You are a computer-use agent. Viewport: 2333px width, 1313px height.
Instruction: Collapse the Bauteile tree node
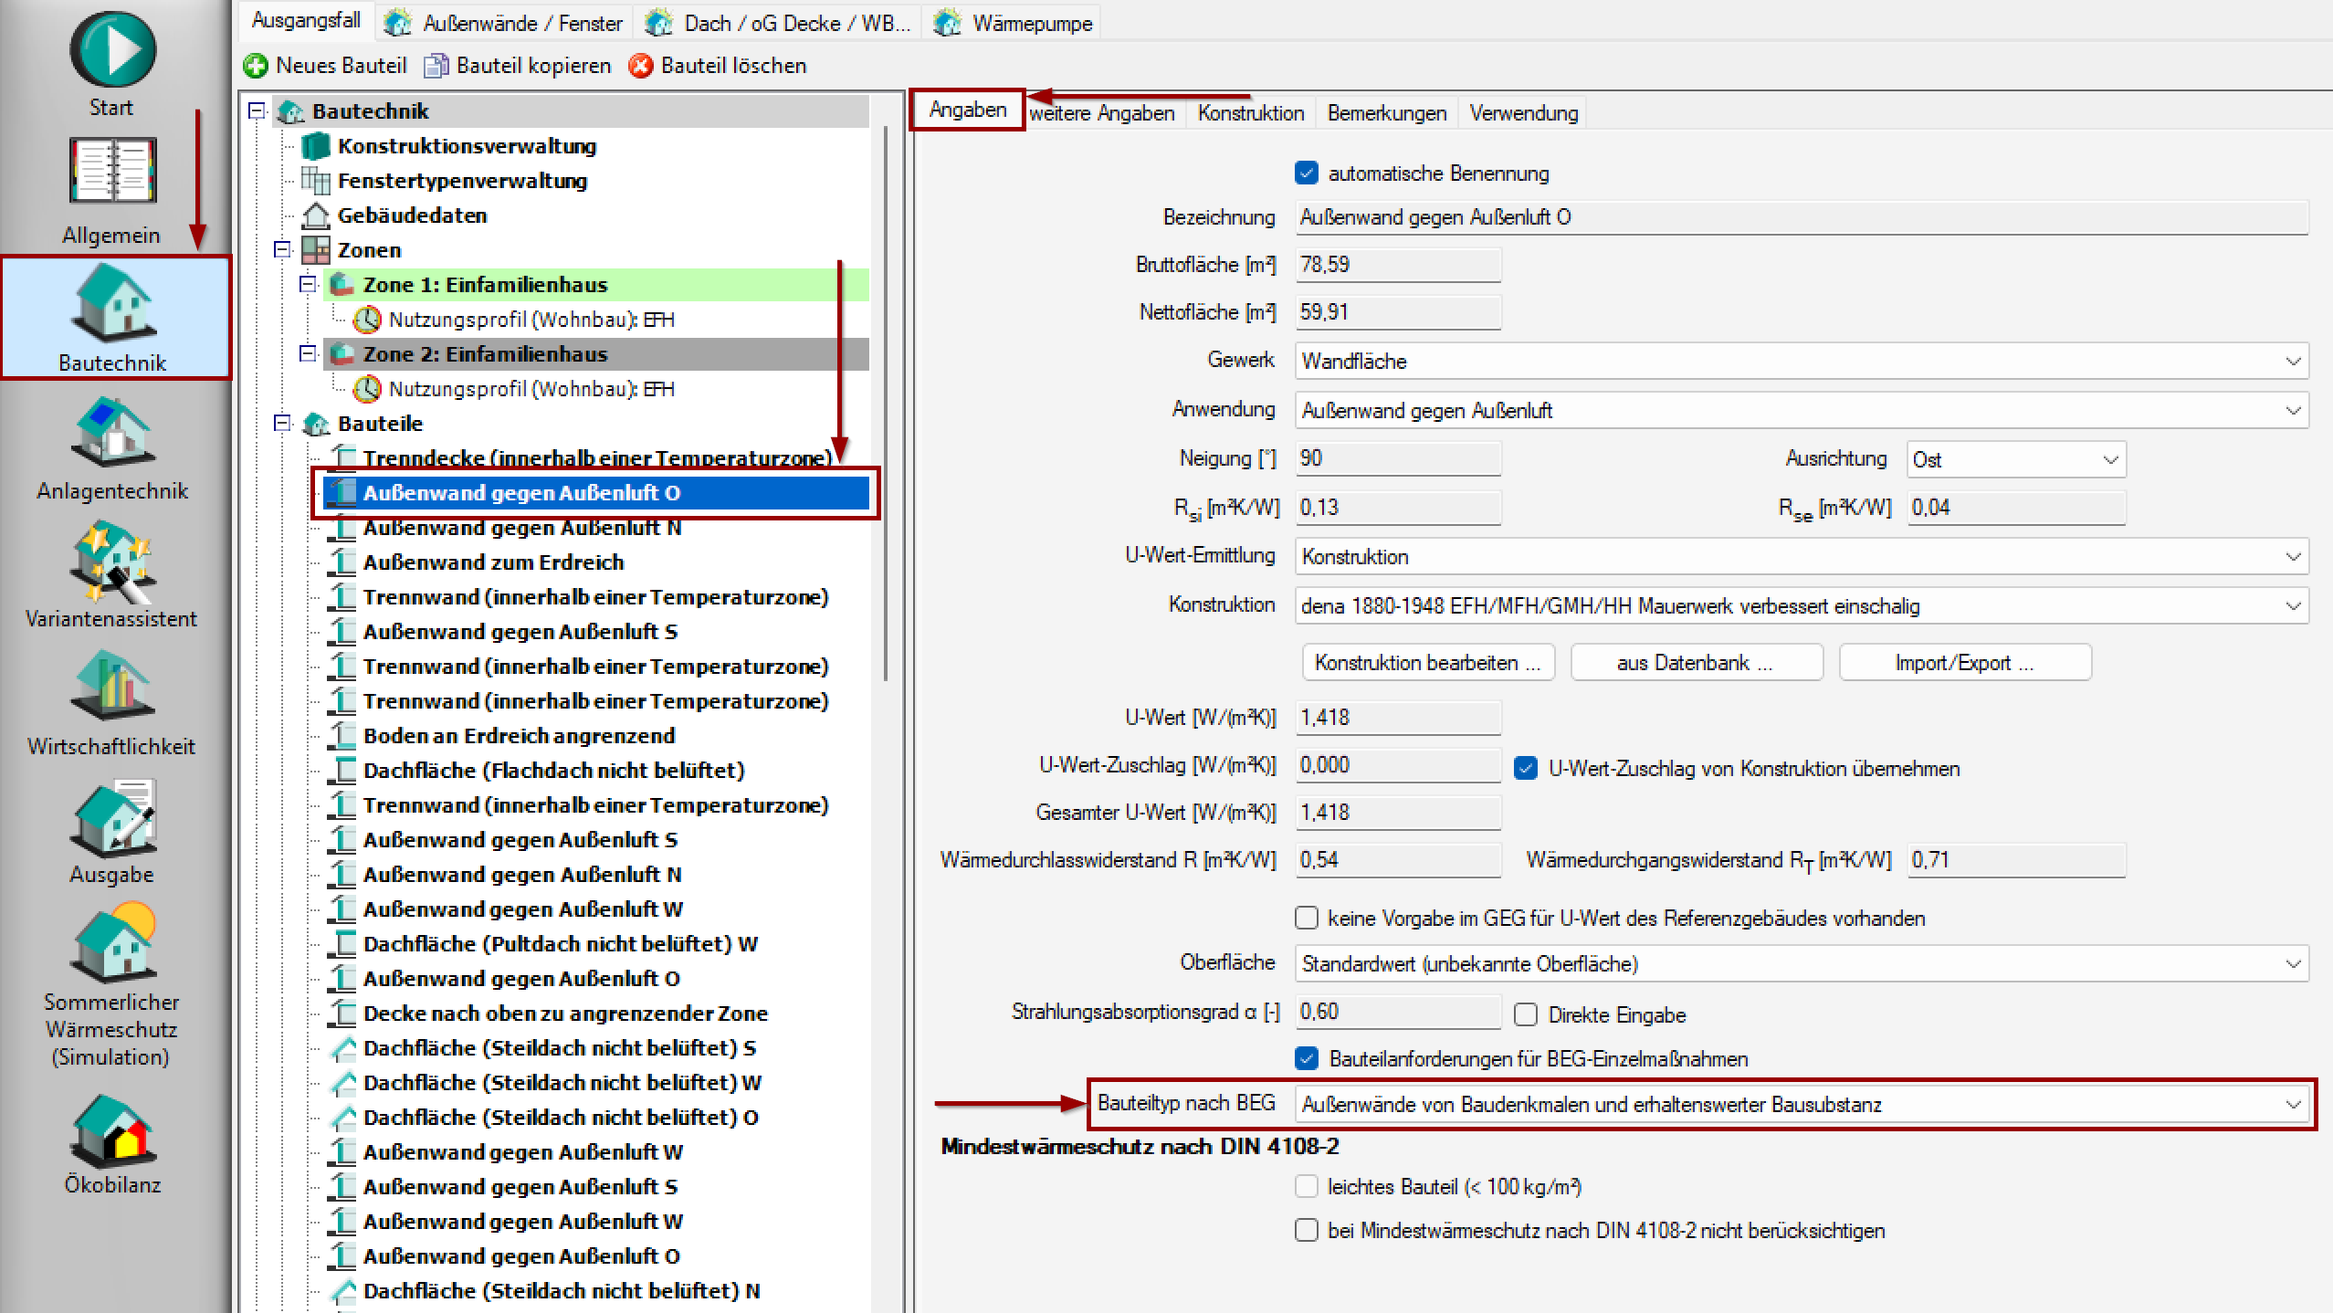point(283,424)
